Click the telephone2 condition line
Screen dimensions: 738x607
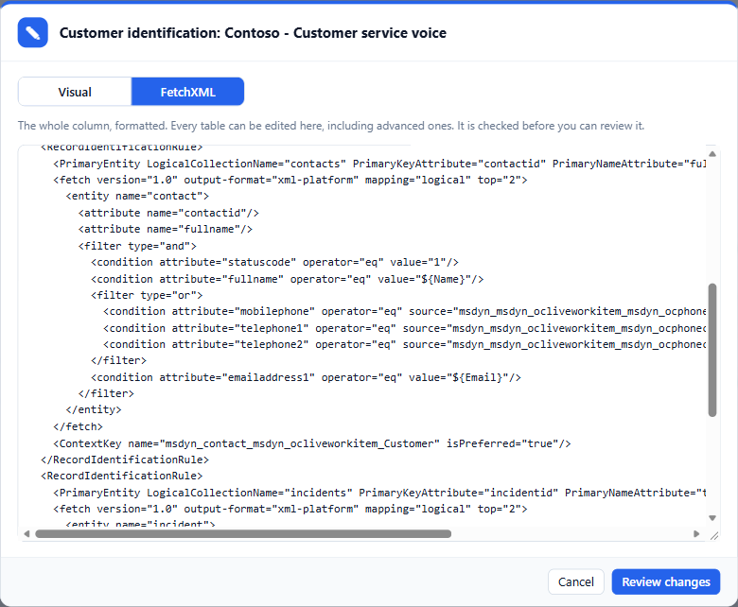pyautogui.click(x=404, y=344)
